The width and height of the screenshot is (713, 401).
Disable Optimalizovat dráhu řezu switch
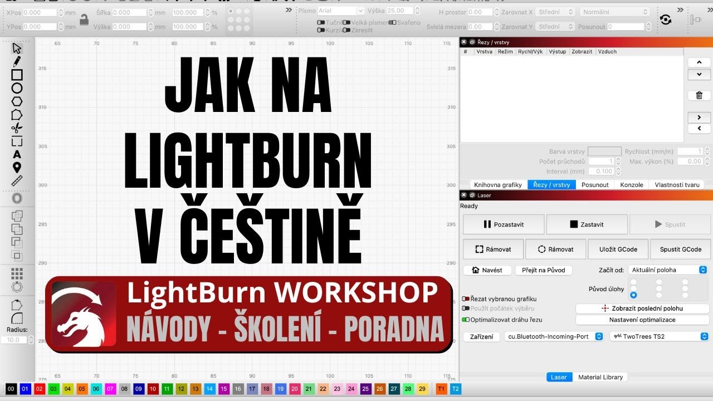click(466, 320)
